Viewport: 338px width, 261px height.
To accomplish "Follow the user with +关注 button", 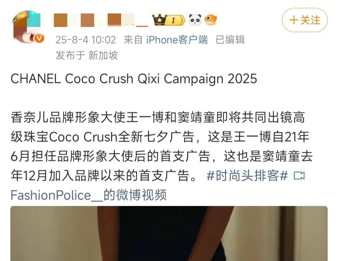I will (305, 20).
